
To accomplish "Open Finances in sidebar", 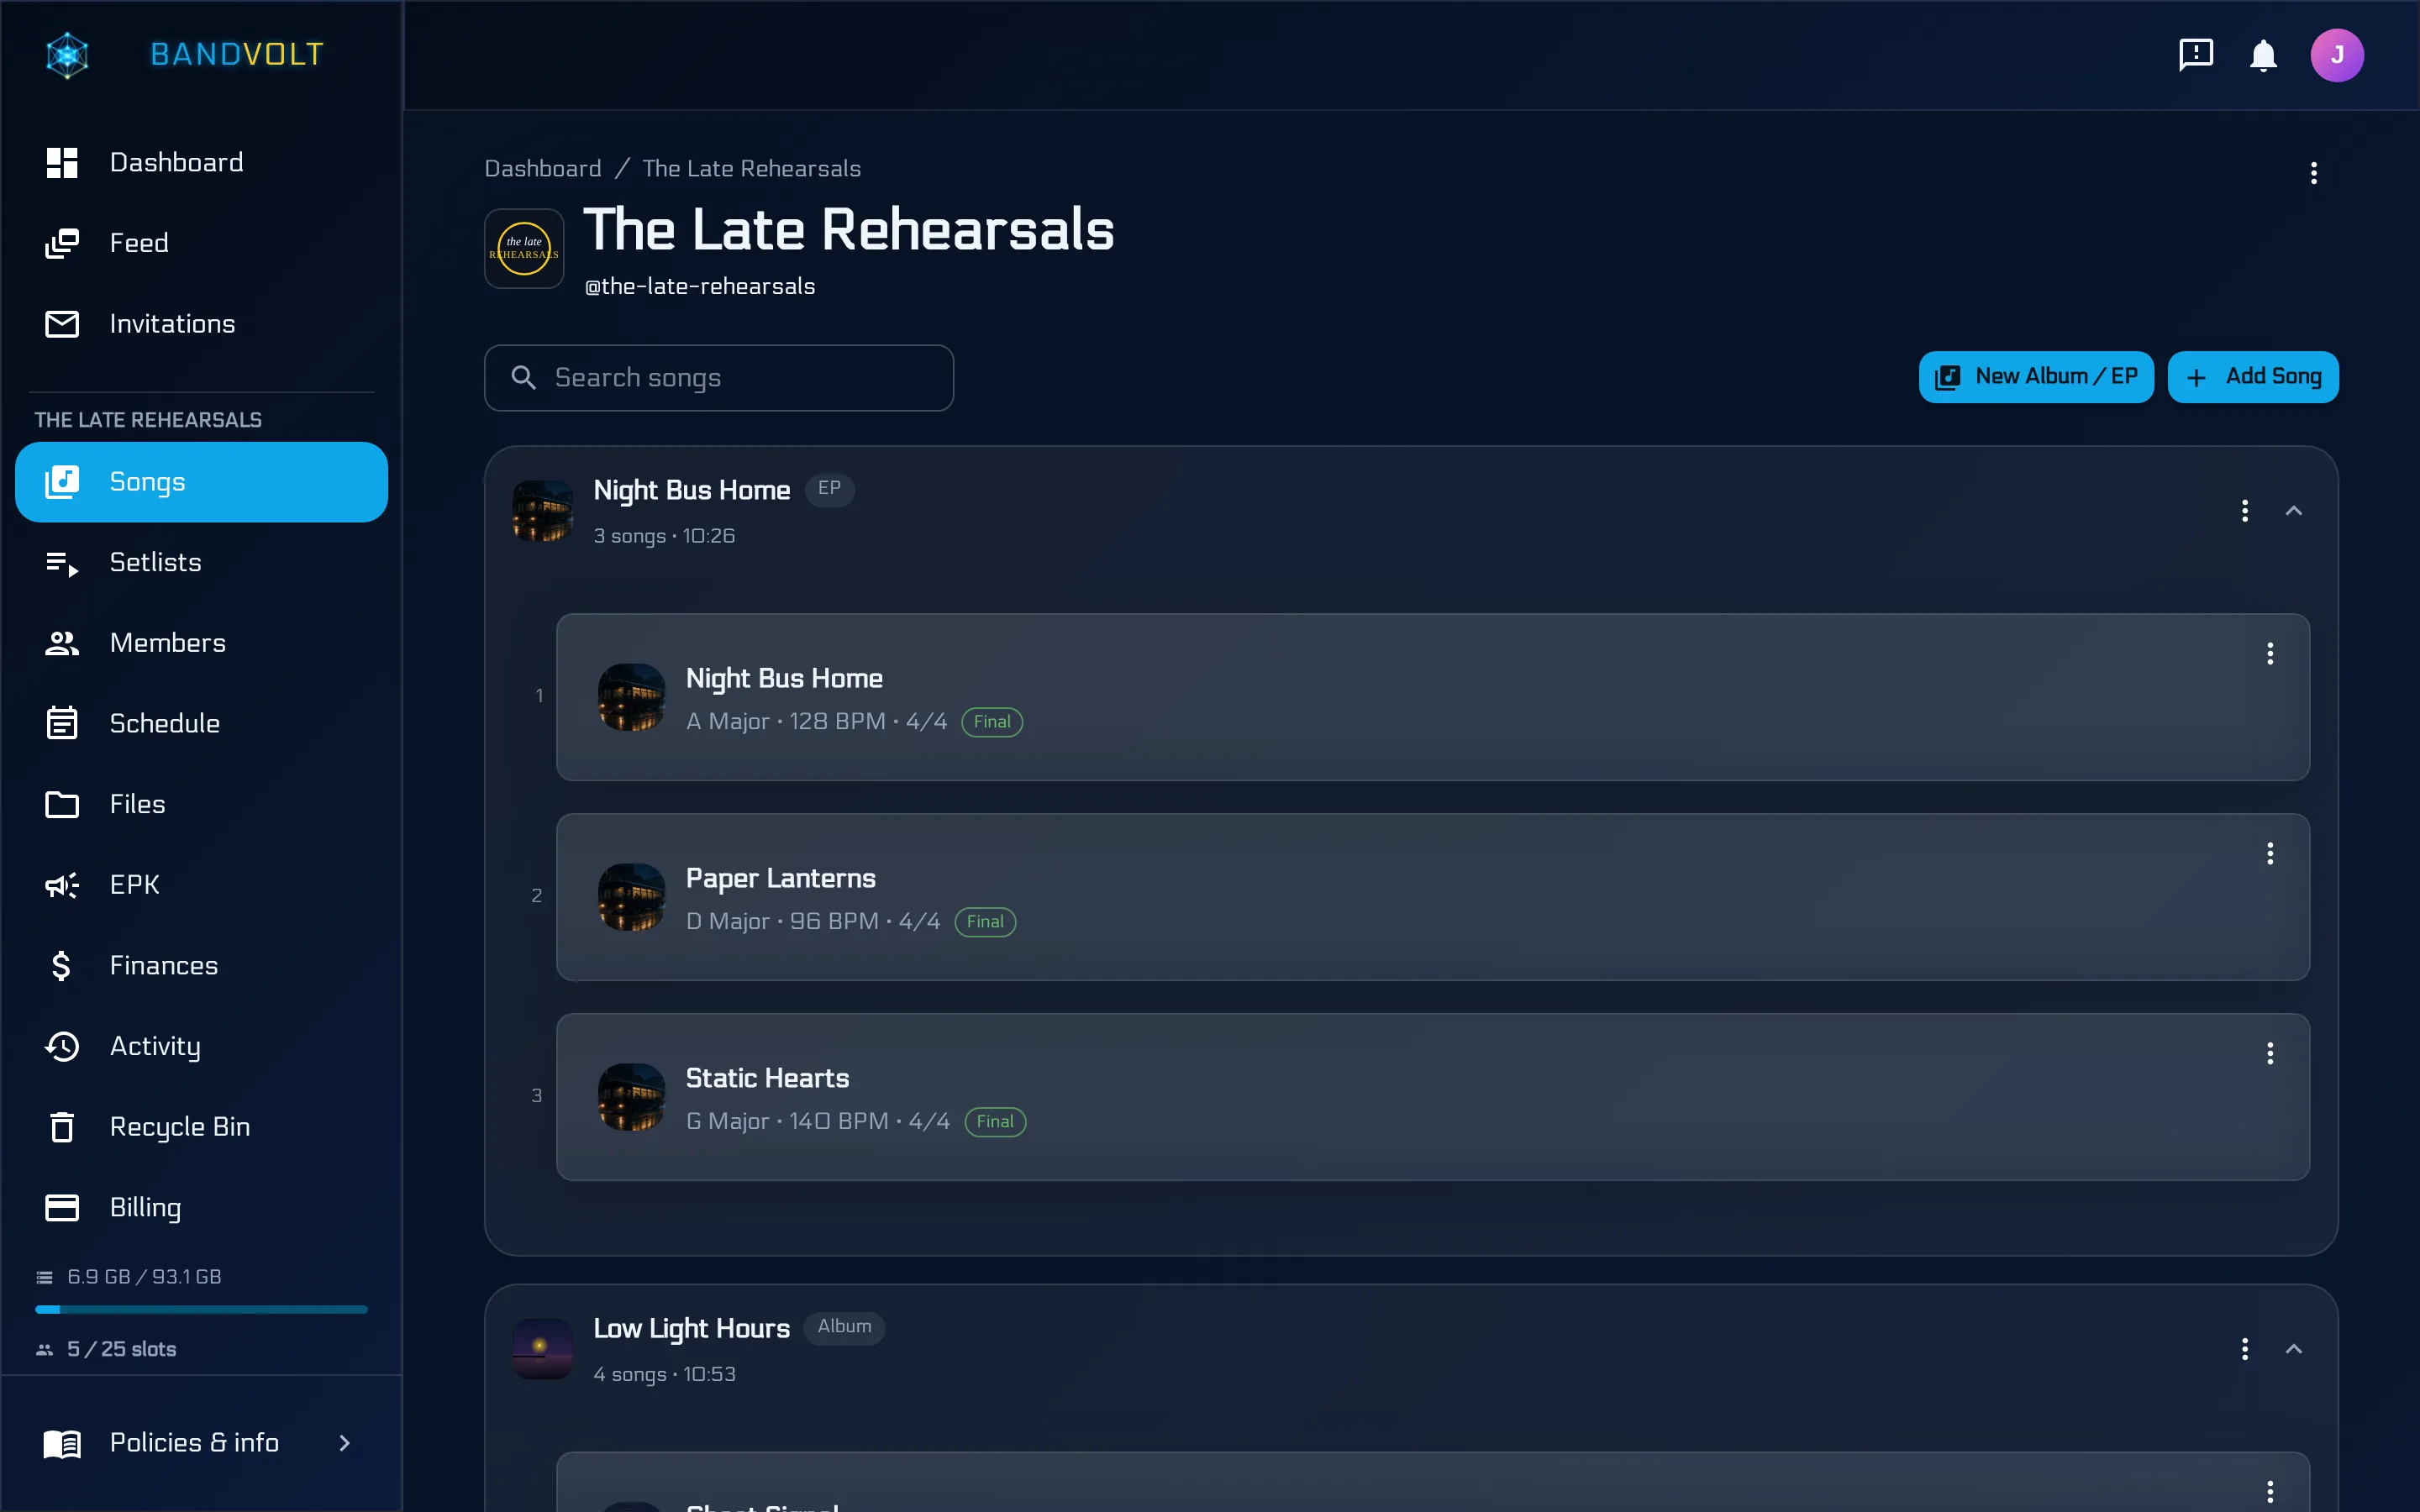I will pyautogui.click(x=201, y=966).
